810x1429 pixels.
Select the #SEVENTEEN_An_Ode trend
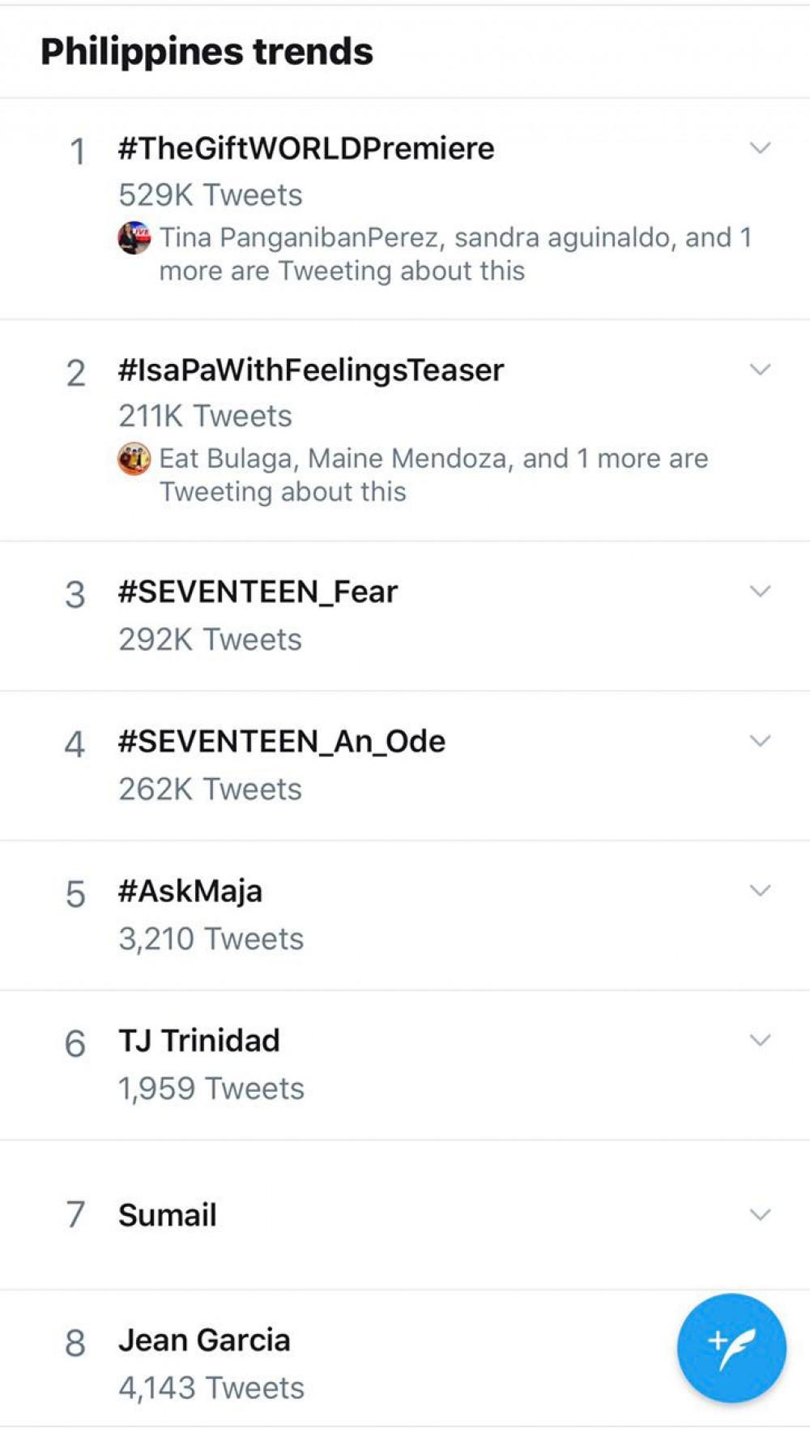pos(282,742)
